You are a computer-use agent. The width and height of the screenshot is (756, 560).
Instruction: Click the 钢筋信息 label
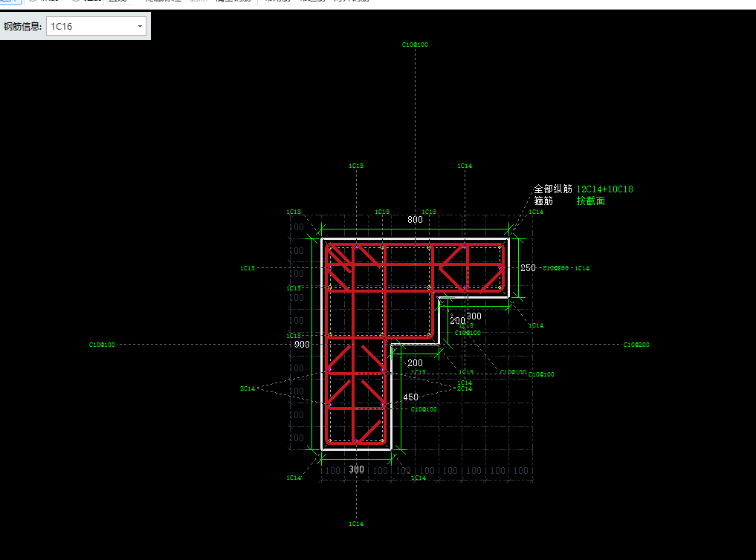22,27
